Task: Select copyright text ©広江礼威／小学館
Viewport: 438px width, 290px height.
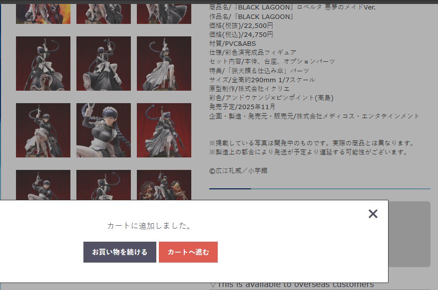Action: tap(238, 170)
